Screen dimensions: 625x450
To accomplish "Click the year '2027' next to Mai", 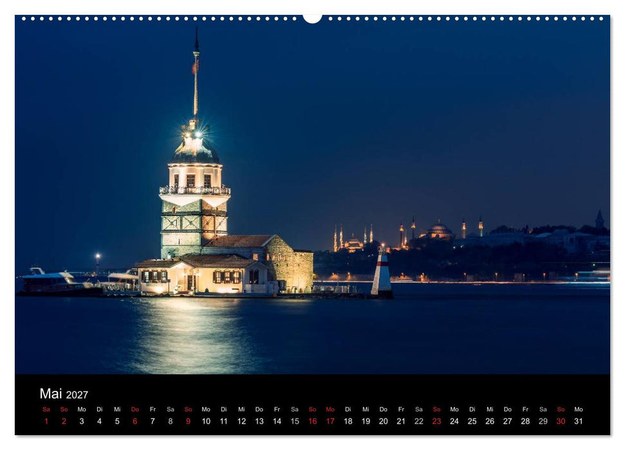I will click(77, 395).
